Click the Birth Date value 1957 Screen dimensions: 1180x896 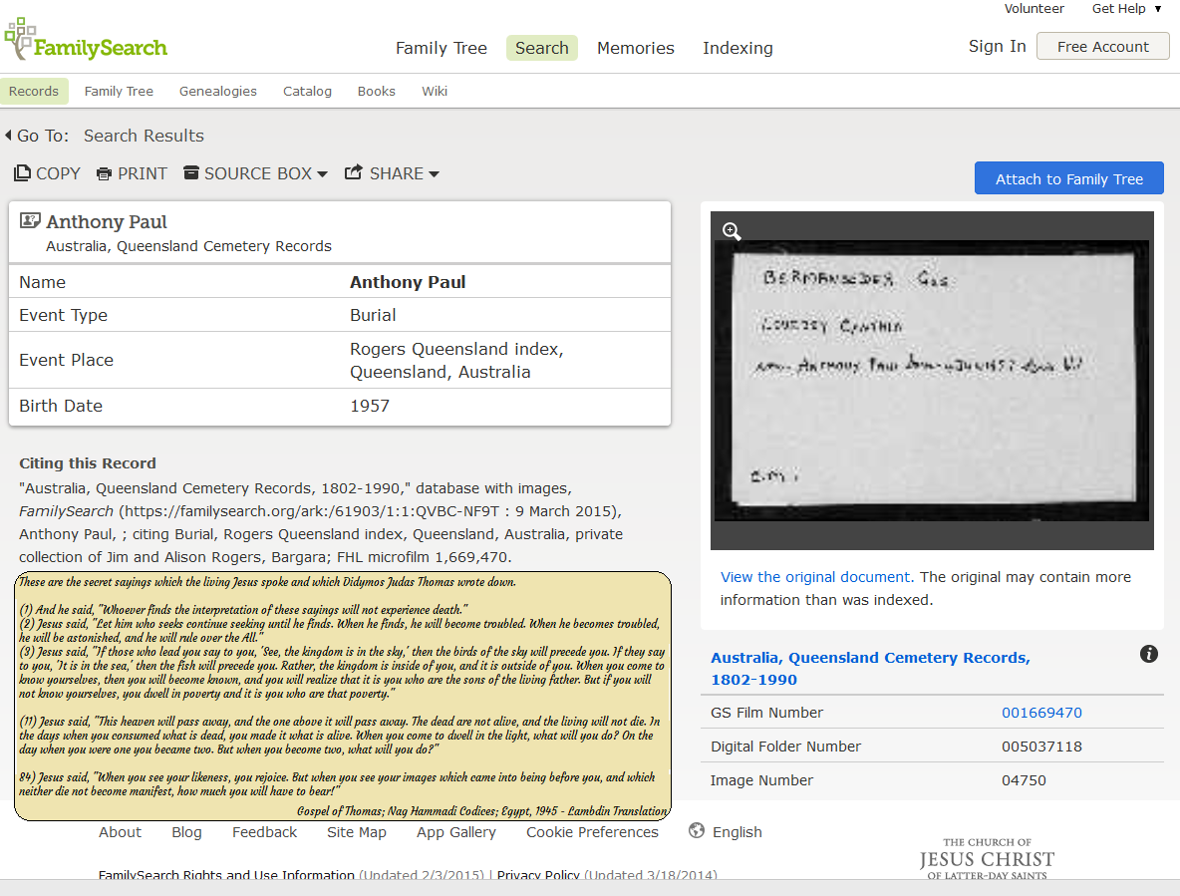tap(370, 407)
